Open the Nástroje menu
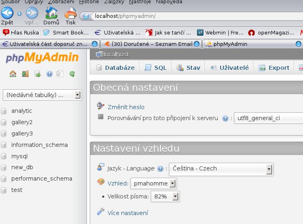This screenshot has height=224, width=303. pos(140,2)
